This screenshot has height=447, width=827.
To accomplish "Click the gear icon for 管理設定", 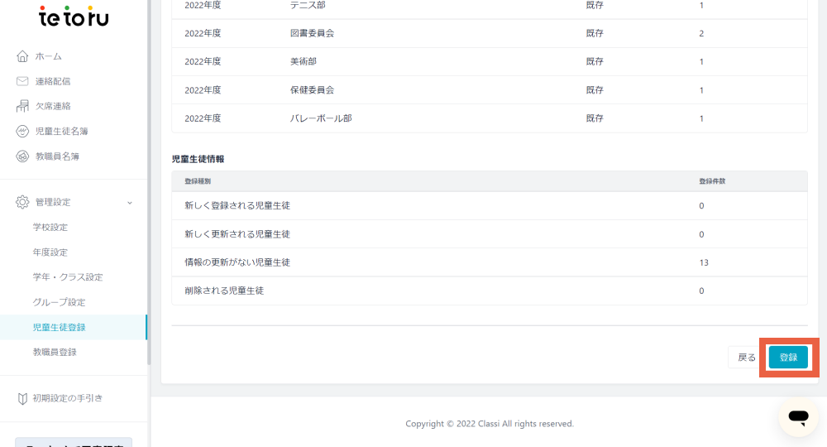I will click(22, 202).
